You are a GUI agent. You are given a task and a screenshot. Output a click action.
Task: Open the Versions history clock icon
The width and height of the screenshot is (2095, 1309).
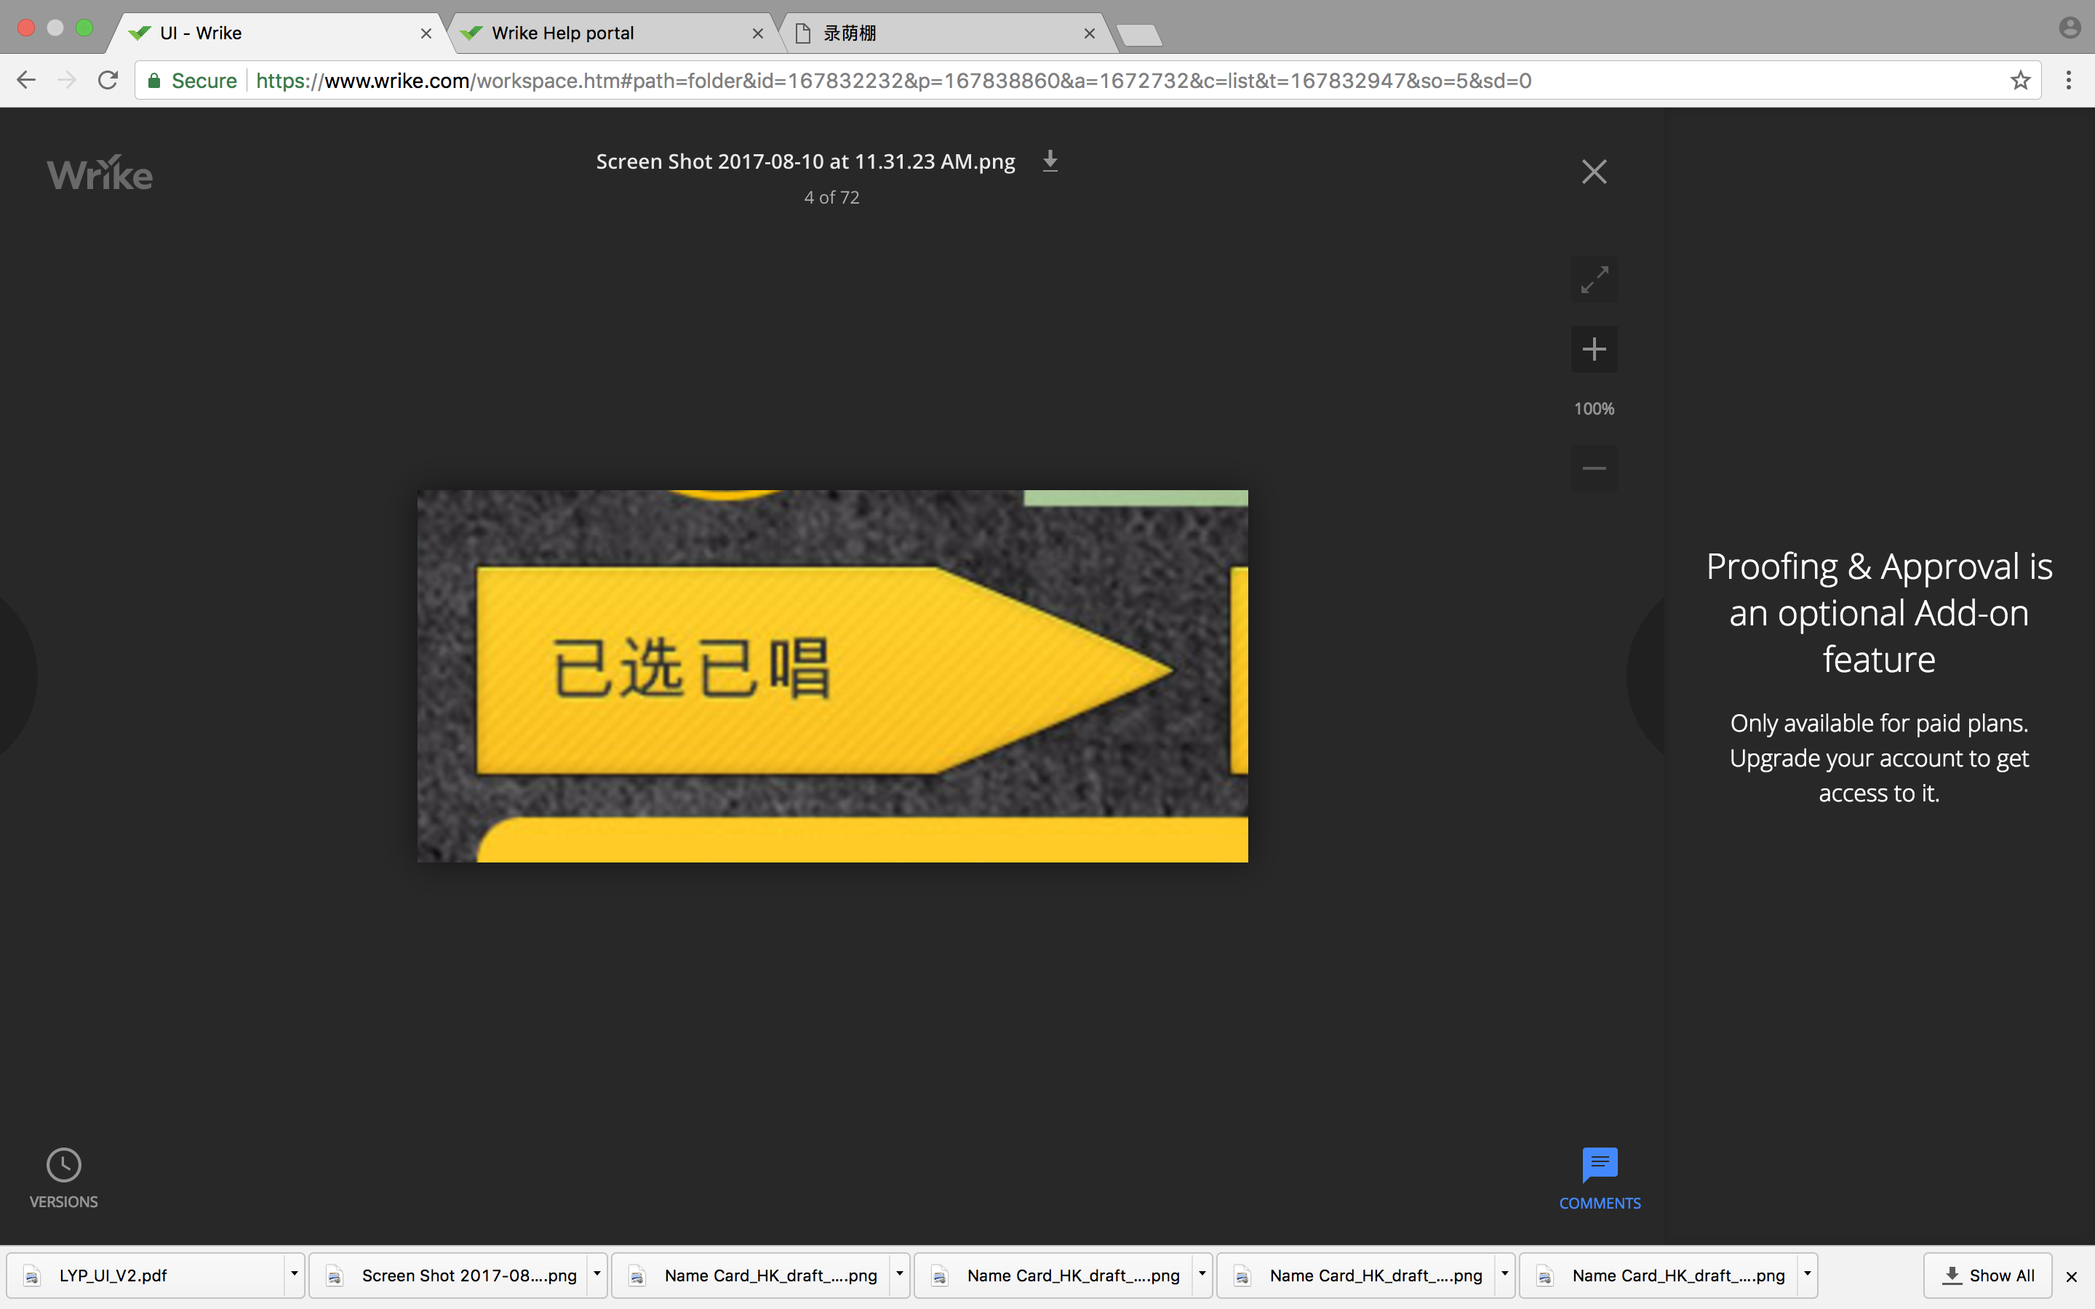click(x=63, y=1165)
